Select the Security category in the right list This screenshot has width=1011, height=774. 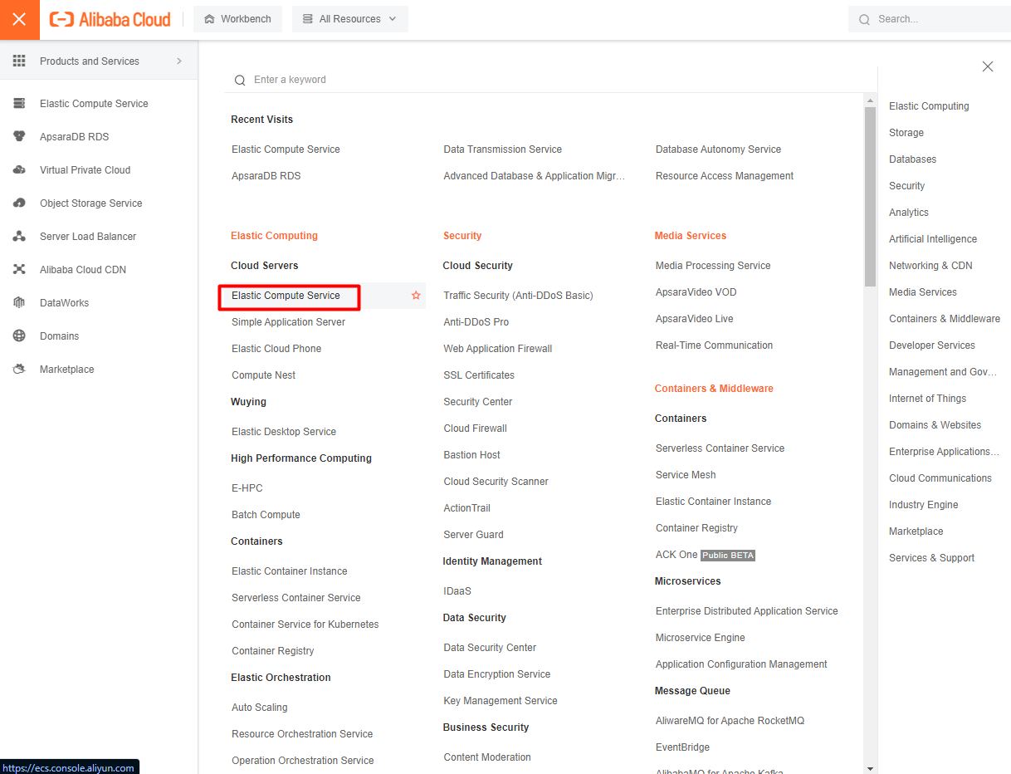pyautogui.click(x=906, y=185)
